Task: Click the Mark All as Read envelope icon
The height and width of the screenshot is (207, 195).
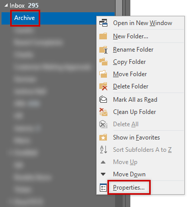Action: pyautogui.click(x=103, y=99)
